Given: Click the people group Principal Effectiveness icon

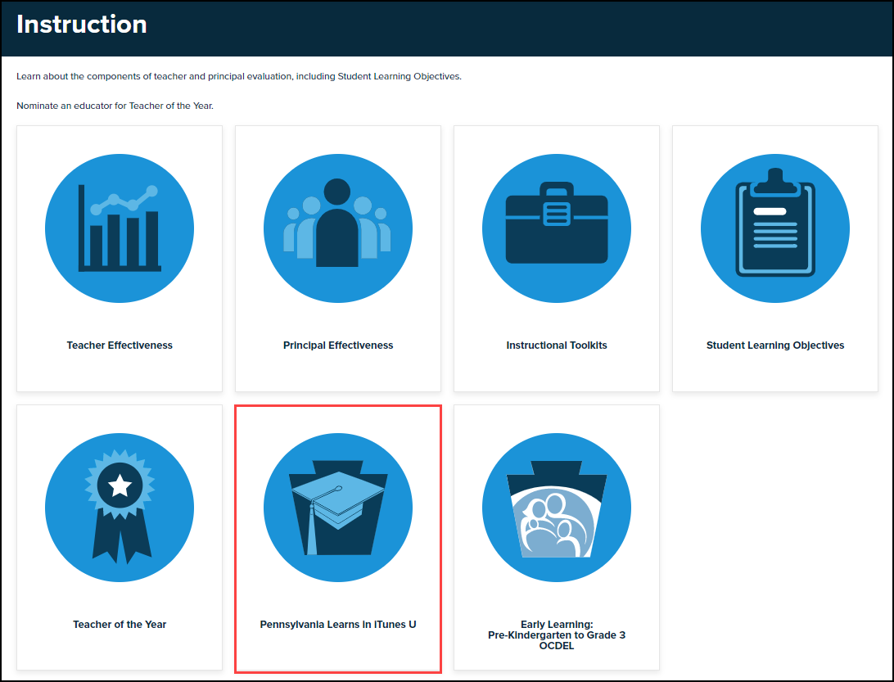Looking at the screenshot, I should [x=338, y=228].
